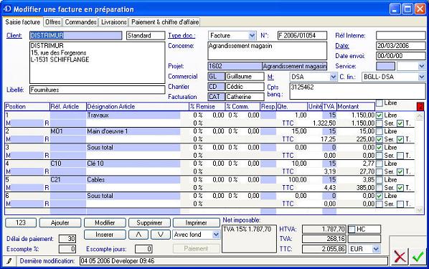
Task: Move line up with the ^ button
Action: 138,235
